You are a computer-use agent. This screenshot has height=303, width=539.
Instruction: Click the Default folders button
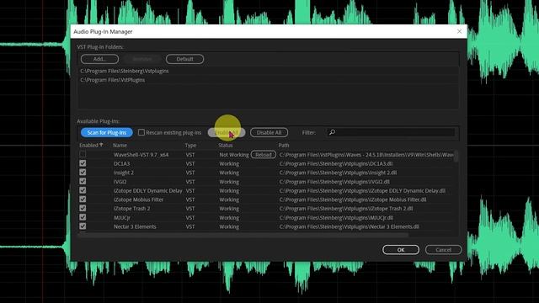pos(184,59)
